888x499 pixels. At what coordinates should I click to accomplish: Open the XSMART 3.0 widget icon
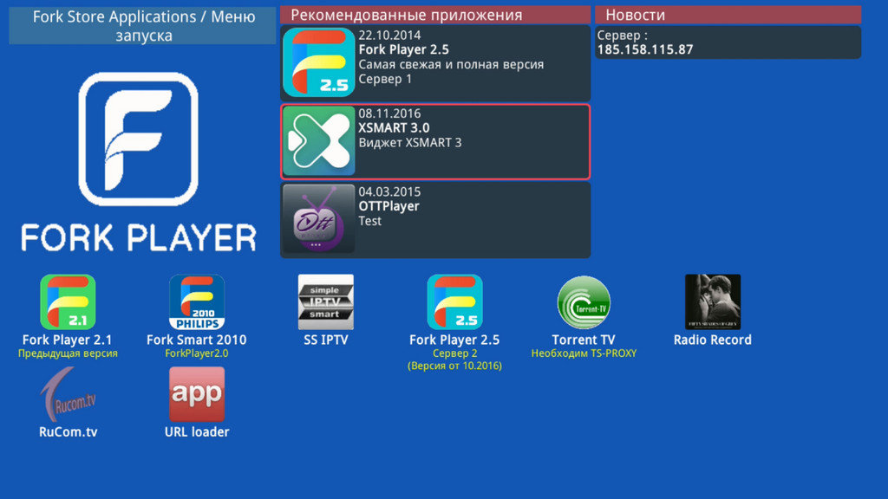319,141
